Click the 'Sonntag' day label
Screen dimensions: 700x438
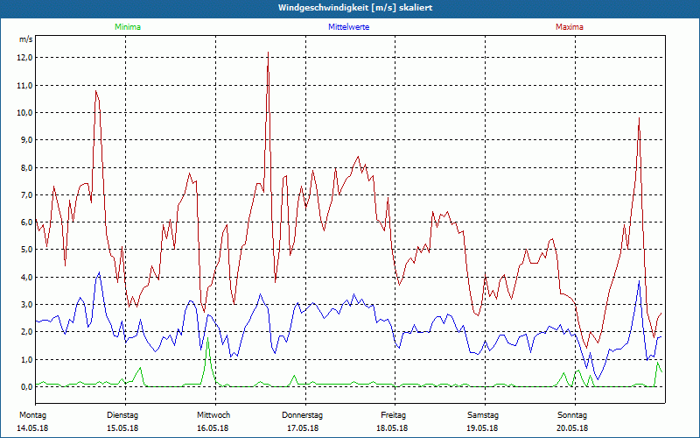point(572,415)
